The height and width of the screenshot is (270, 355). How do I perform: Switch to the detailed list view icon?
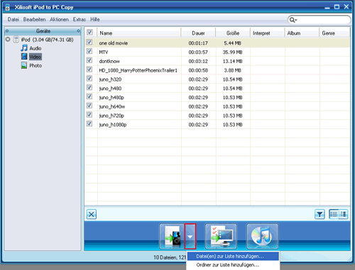point(343,214)
